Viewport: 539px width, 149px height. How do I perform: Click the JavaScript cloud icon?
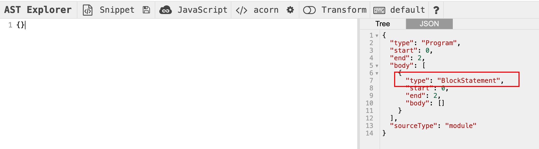pyautogui.click(x=165, y=10)
